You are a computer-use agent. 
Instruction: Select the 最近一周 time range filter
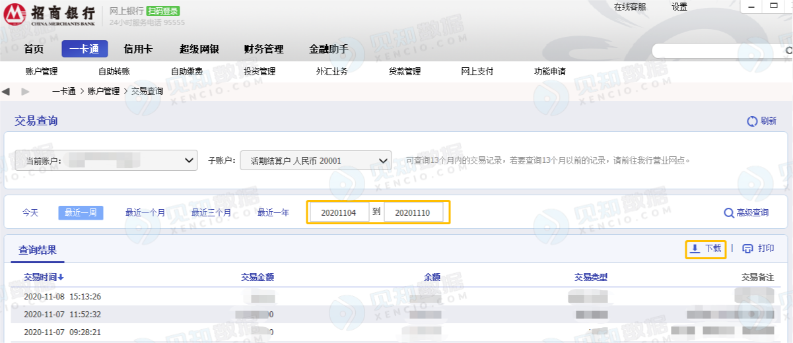point(81,212)
